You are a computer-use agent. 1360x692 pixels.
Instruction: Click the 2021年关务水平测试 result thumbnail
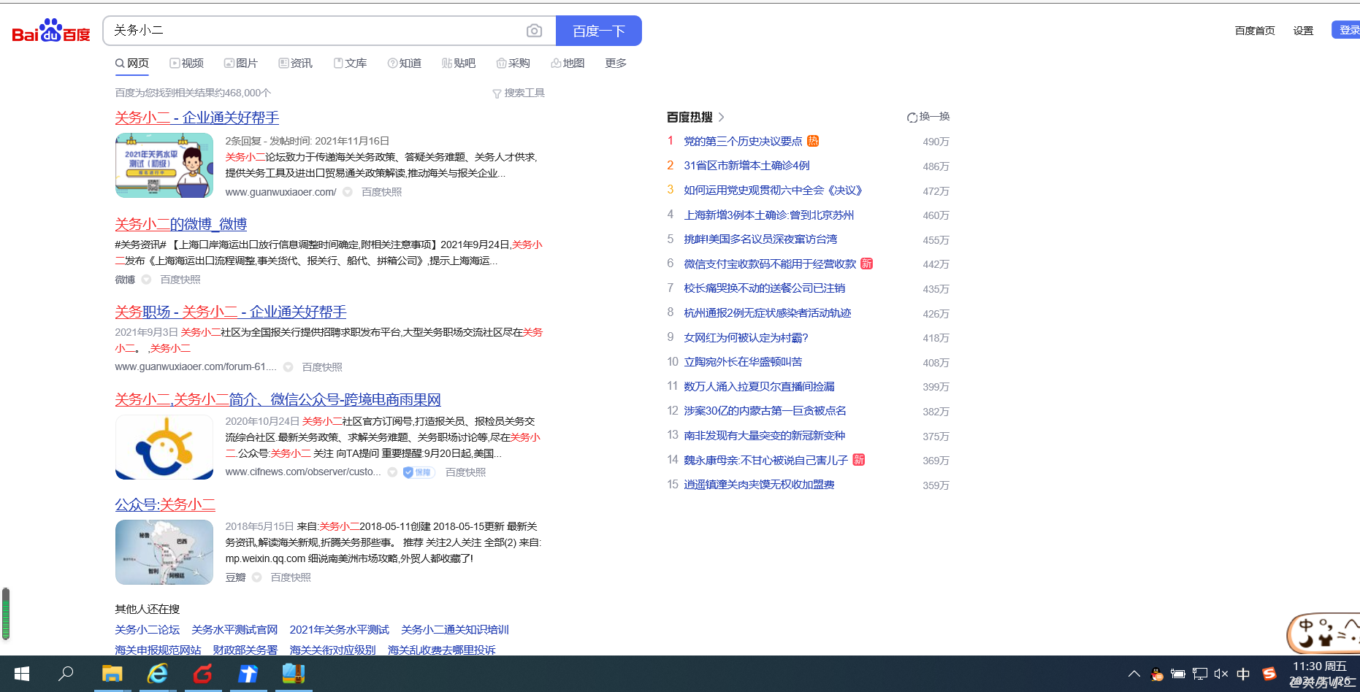pos(164,165)
